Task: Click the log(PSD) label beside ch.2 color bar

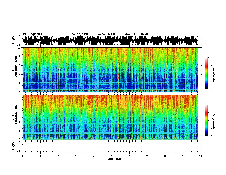Action: pos(214,122)
